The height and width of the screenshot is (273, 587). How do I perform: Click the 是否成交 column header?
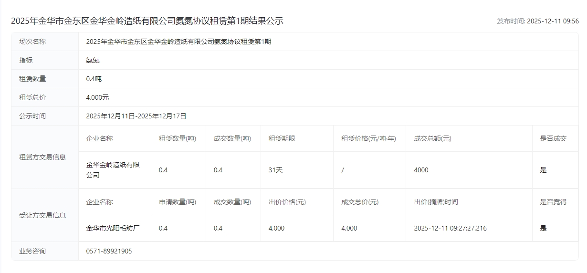[553, 138]
